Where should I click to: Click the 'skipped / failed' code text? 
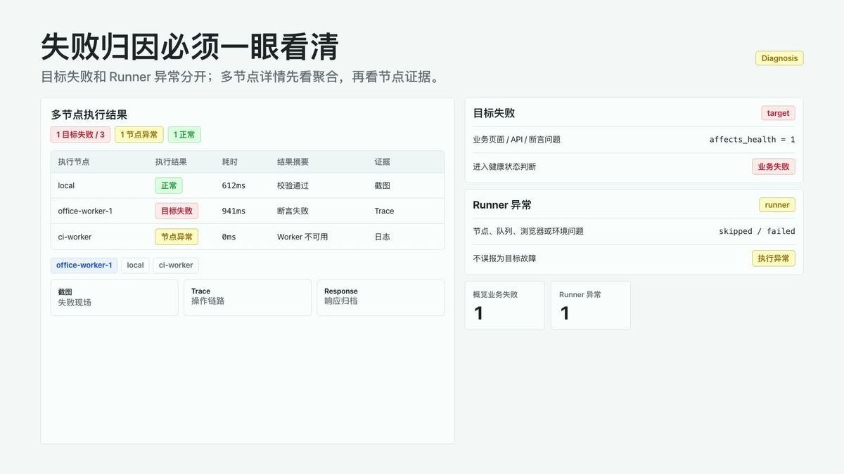point(757,231)
